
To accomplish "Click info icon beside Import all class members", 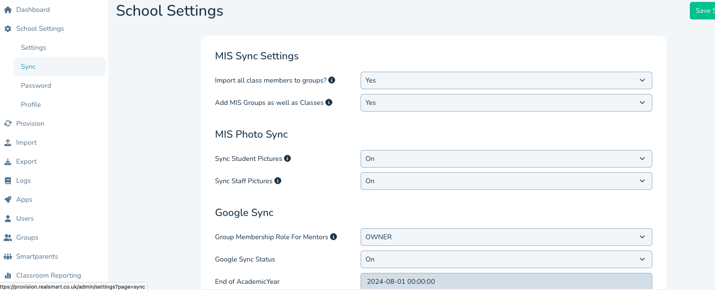I will [332, 80].
